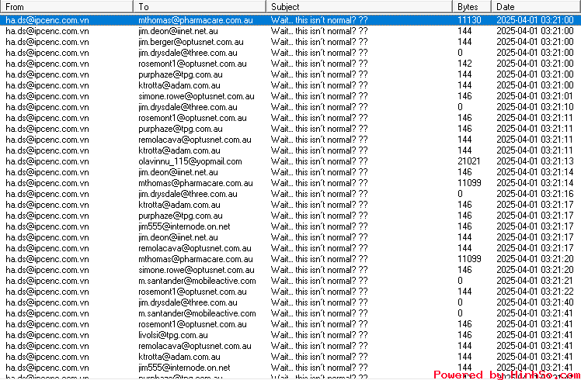Screen dimensions: 581x380
Task: Select jim.deon@iinet.net.au in the 03:21:17 row
Action: click(x=178, y=237)
